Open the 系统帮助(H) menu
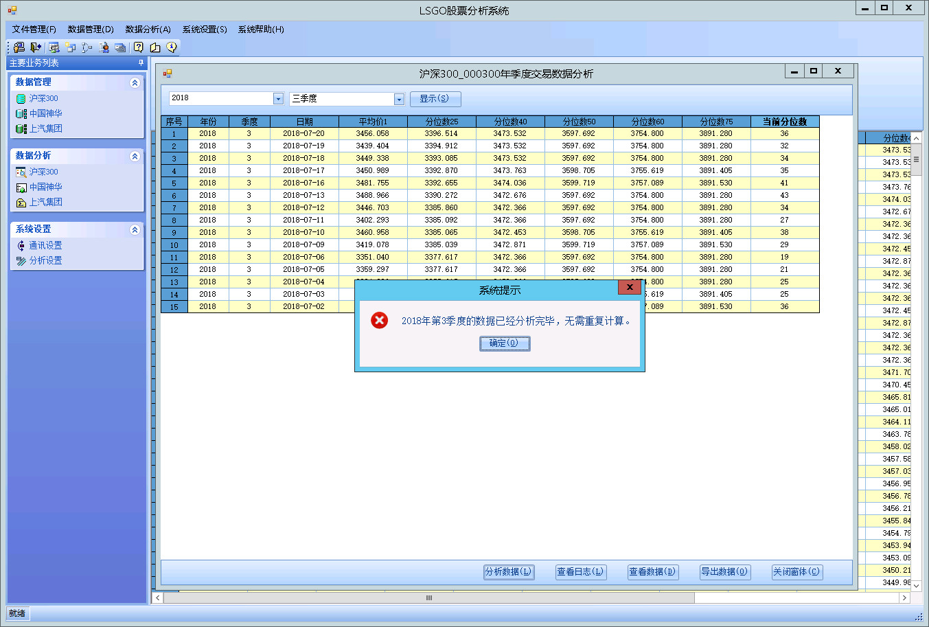The image size is (929, 627). 261,30
